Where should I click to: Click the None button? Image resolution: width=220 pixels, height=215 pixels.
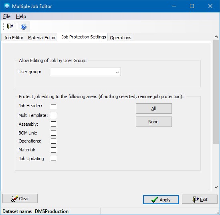154,122
